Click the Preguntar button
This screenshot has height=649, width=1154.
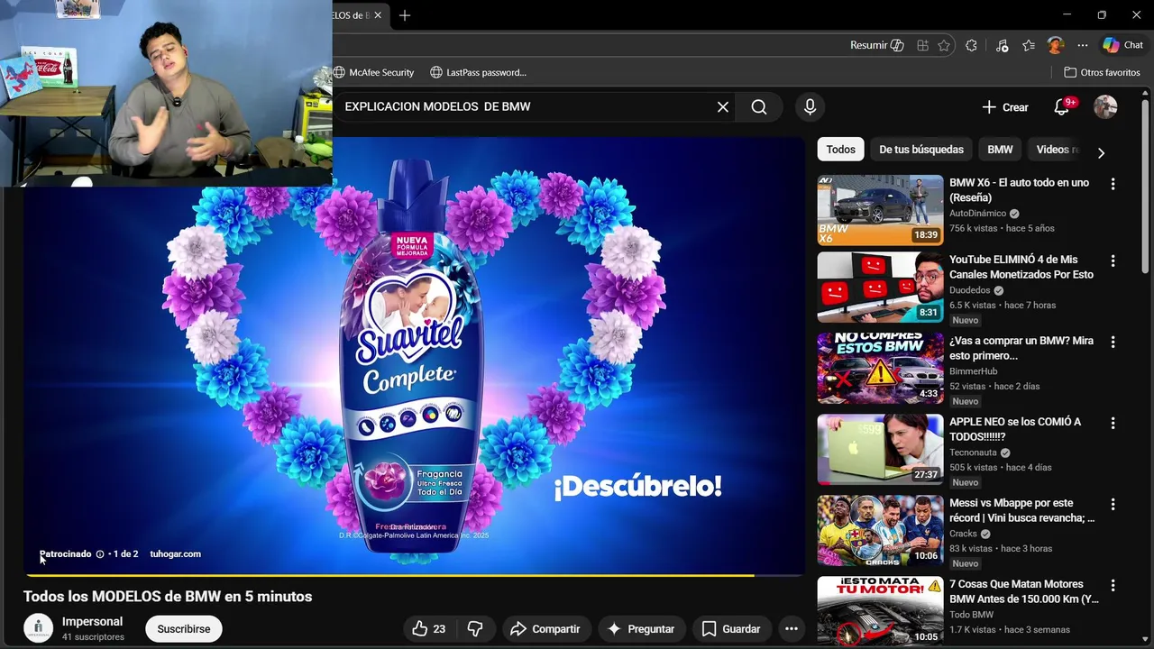pos(641,629)
